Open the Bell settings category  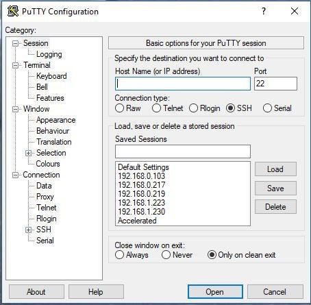pyautogui.click(x=42, y=87)
